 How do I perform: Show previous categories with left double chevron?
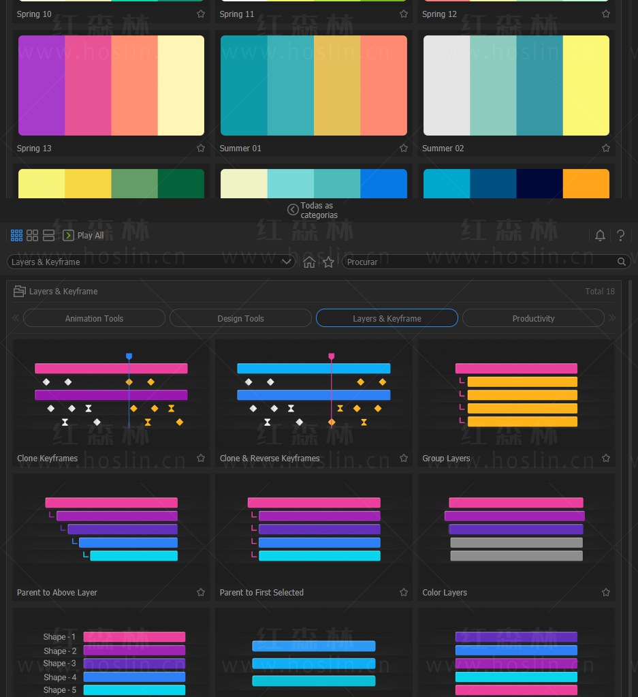[x=16, y=317]
